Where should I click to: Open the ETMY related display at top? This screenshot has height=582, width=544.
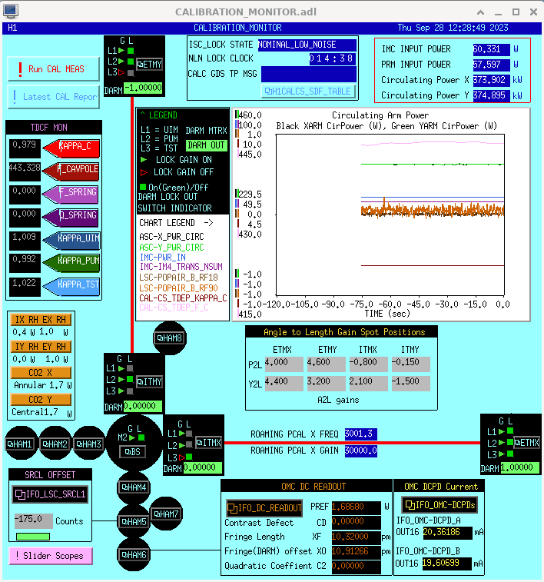click(149, 65)
